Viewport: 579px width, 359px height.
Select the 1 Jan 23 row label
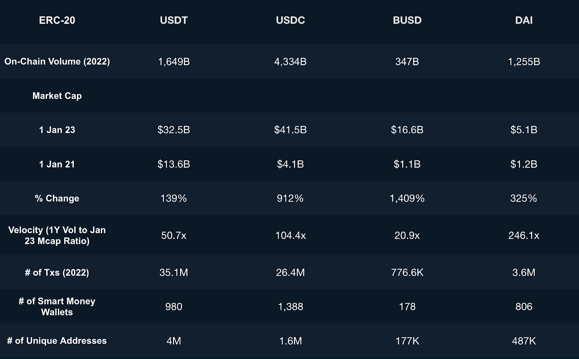[57, 130]
